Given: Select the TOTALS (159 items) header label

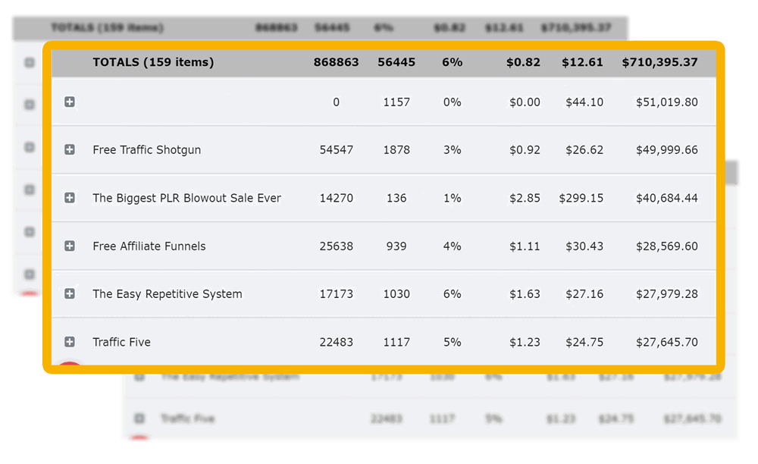Looking at the screenshot, I should click(x=153, y=62).
